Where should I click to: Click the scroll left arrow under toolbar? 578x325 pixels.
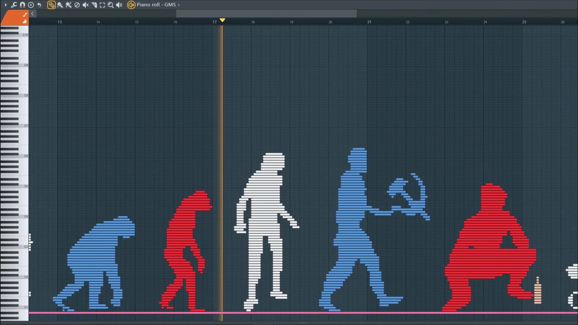click(x=32, y=14)
